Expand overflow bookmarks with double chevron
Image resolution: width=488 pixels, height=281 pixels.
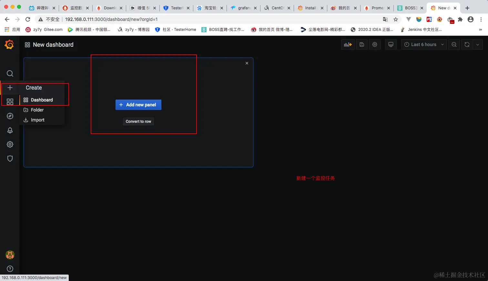point(481,29)
